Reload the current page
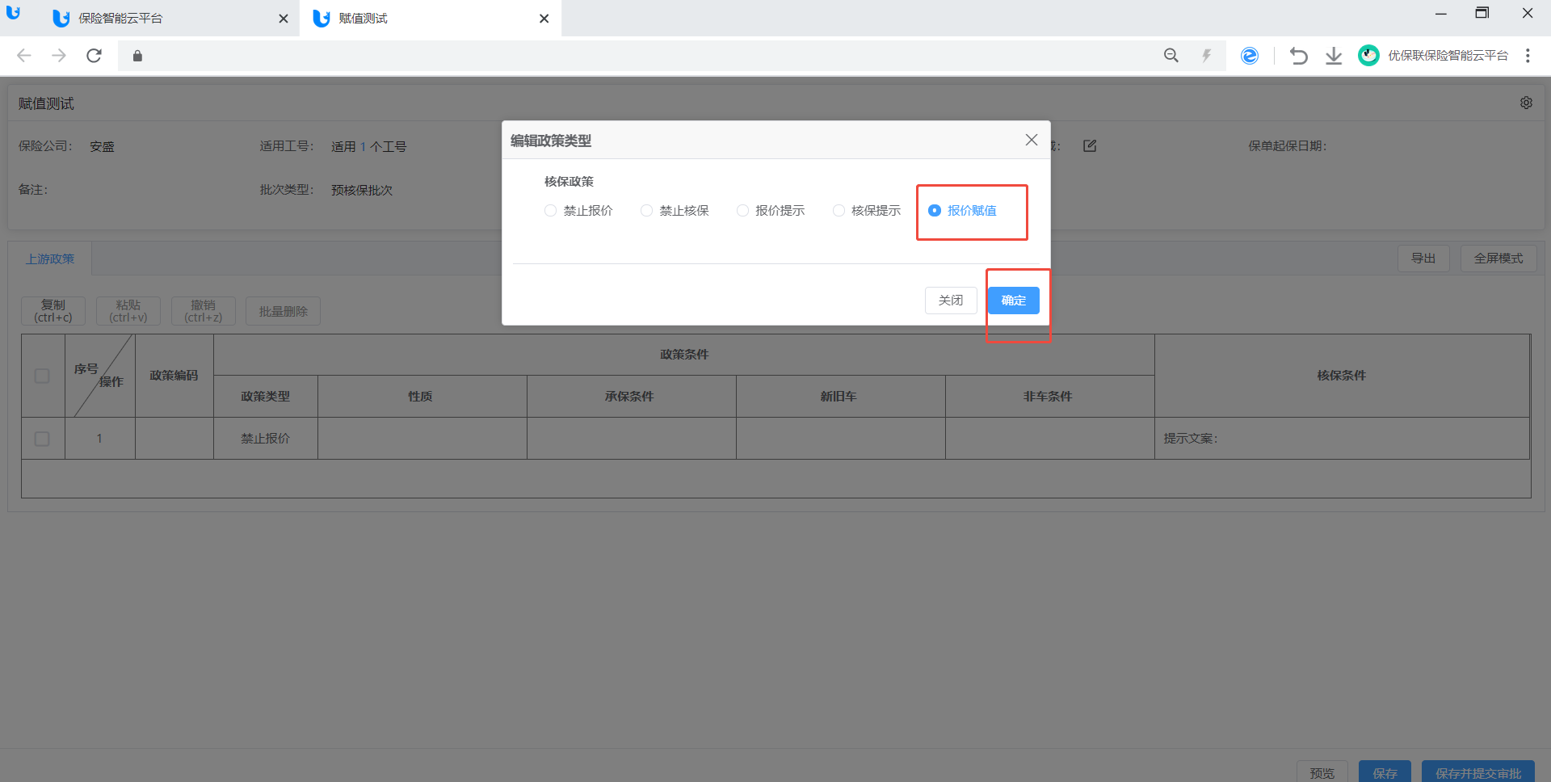The width and height of the screenshot is (1551, 782). (x=95, y=56)
